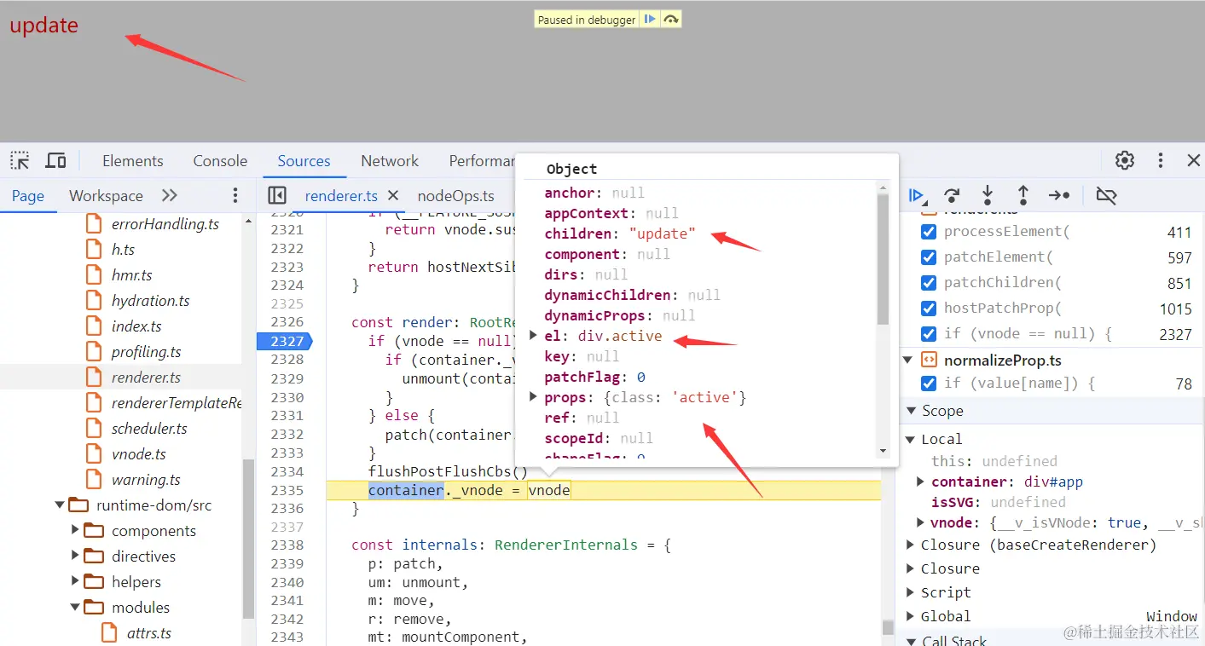Step over from the Paused in debugger overlay
The width and height of the screenshot is (1205, 646).
click(670, 19)
